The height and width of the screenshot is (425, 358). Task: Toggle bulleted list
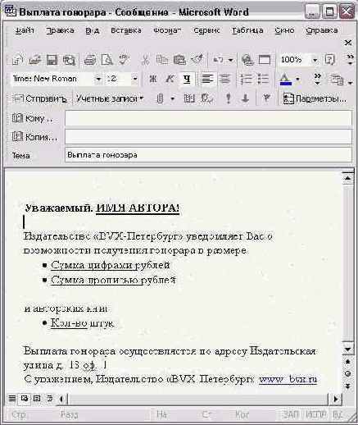pos(263,80)
